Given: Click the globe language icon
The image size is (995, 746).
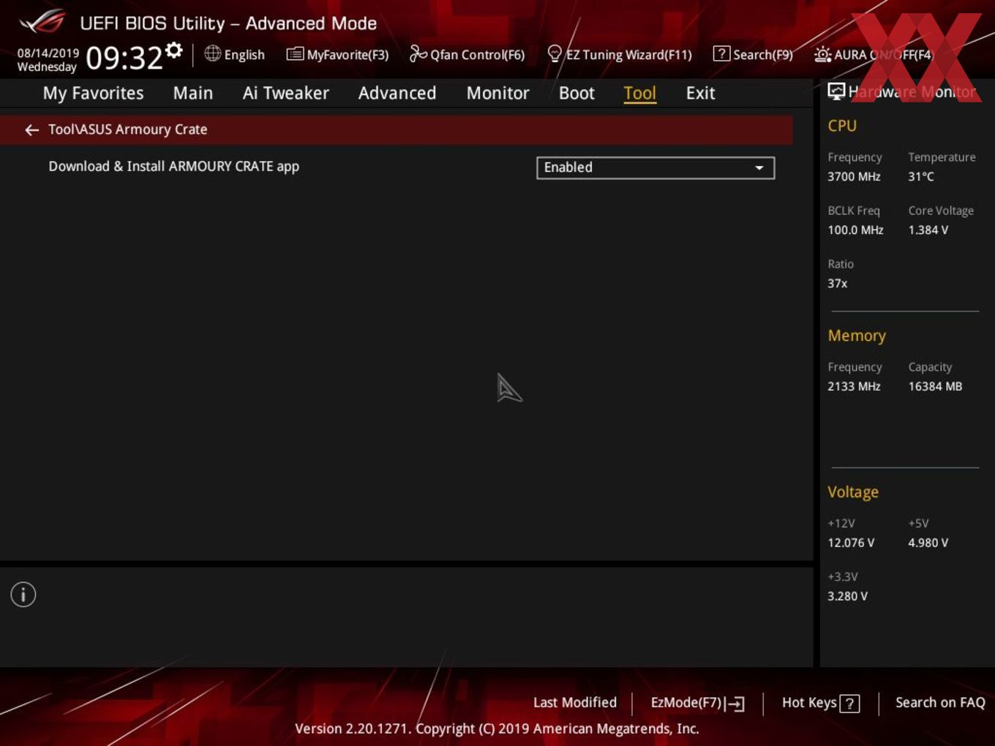Looking at the screenshot, I should coord(212,53).
